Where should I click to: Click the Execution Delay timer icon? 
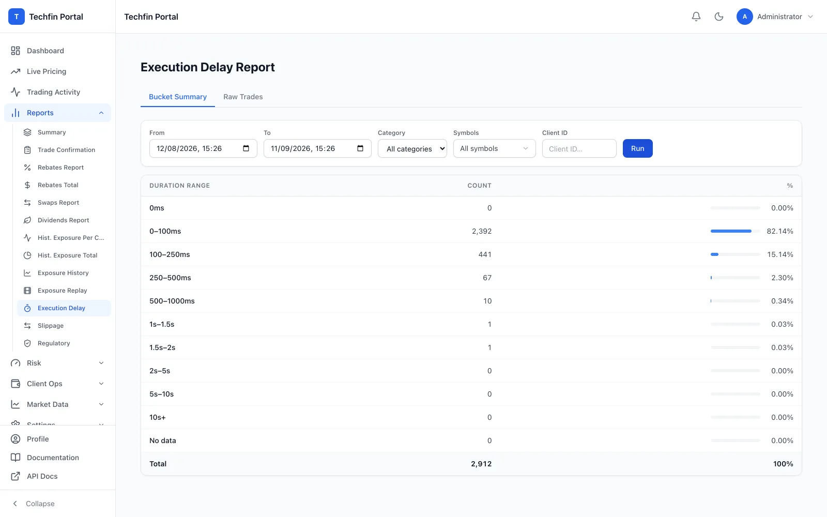click(x=27, y=308)
